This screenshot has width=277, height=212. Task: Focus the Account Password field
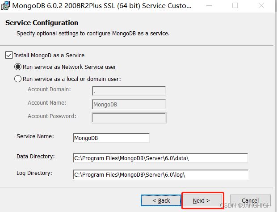pos(129,118)
